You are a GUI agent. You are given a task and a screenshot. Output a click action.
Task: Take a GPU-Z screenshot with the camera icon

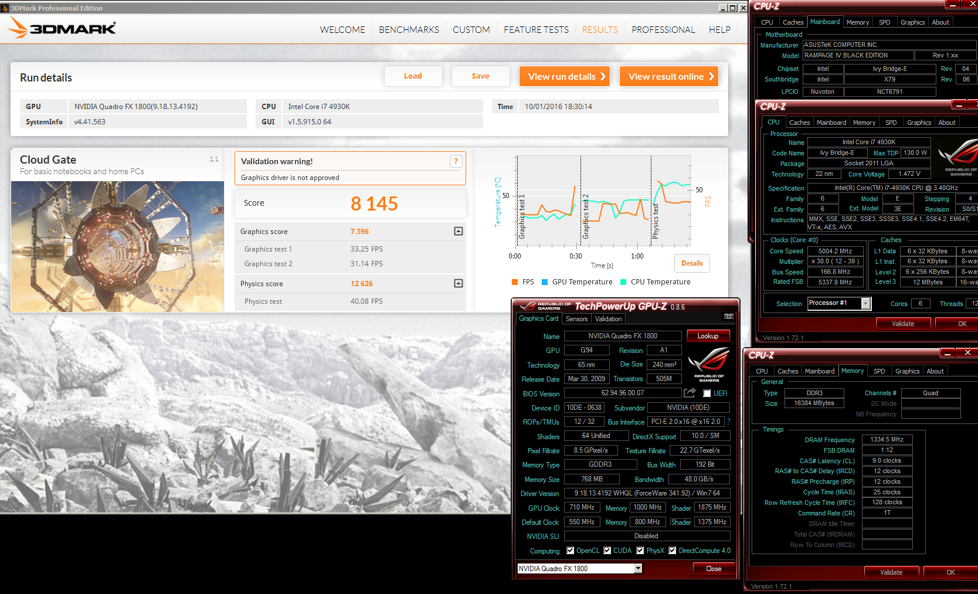point(729,316)
